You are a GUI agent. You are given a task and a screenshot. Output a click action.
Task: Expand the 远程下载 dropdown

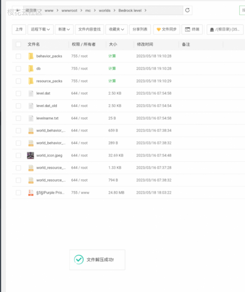(x=40, y=29)
